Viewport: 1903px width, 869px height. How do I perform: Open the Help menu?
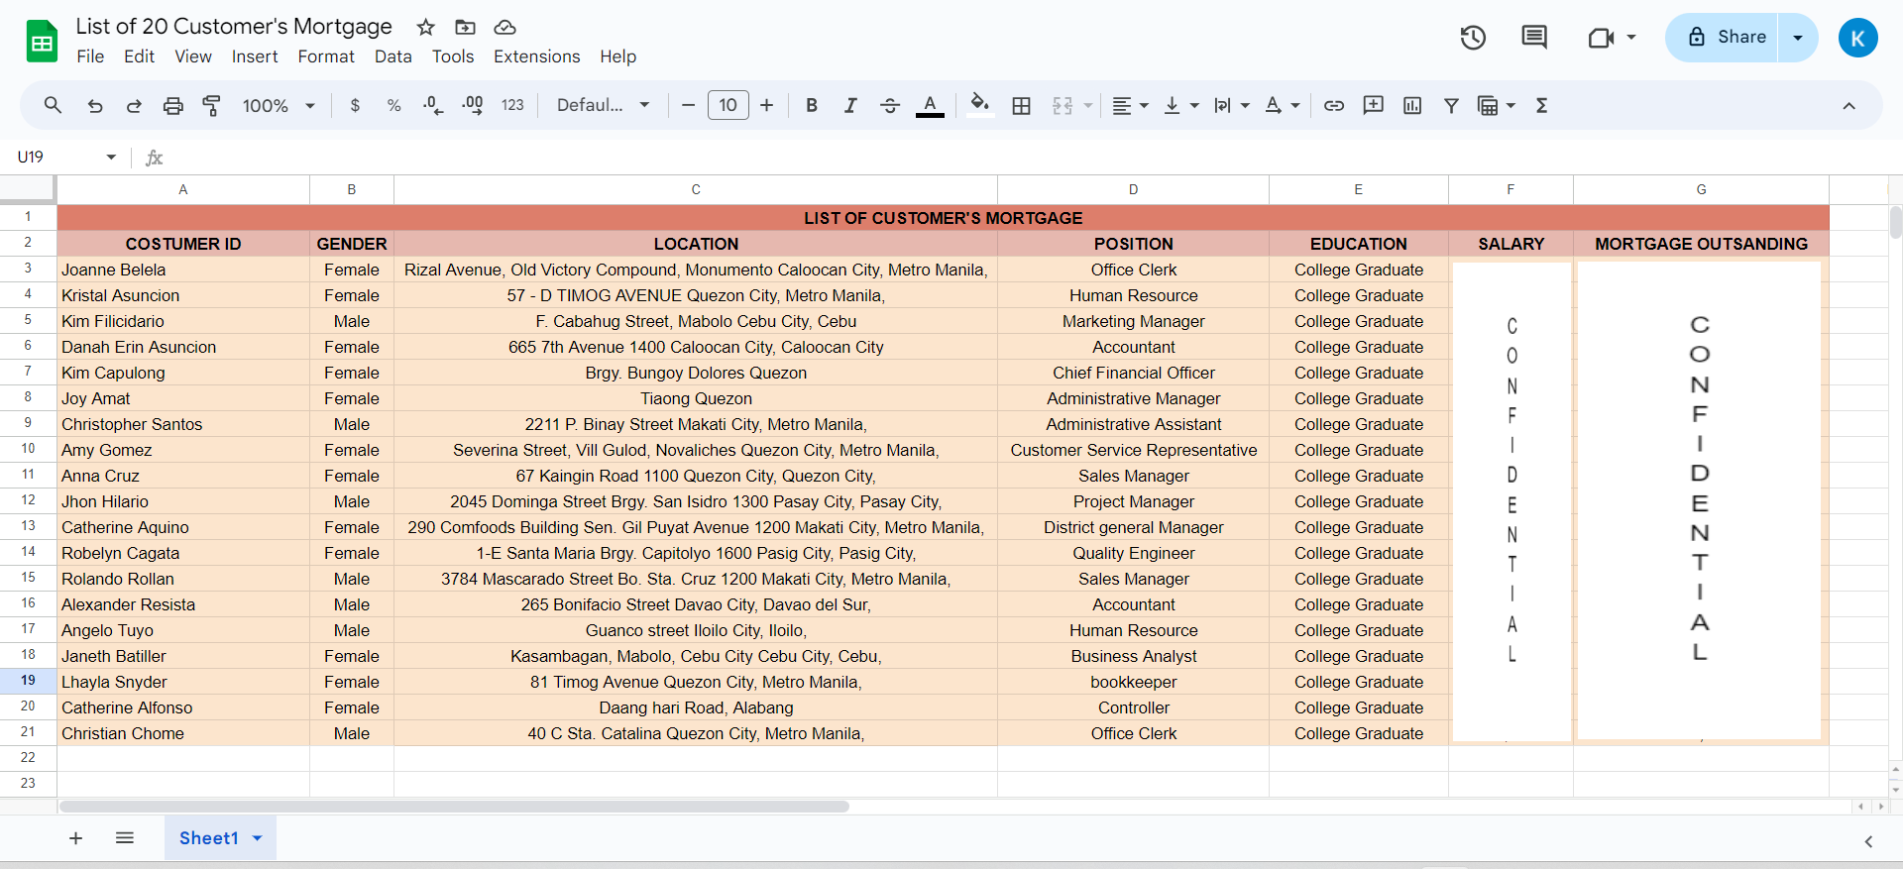pyautogui.click(x=617, y=56)
